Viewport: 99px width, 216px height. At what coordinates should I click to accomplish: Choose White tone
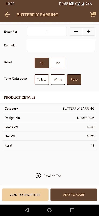tap(58, 79)
